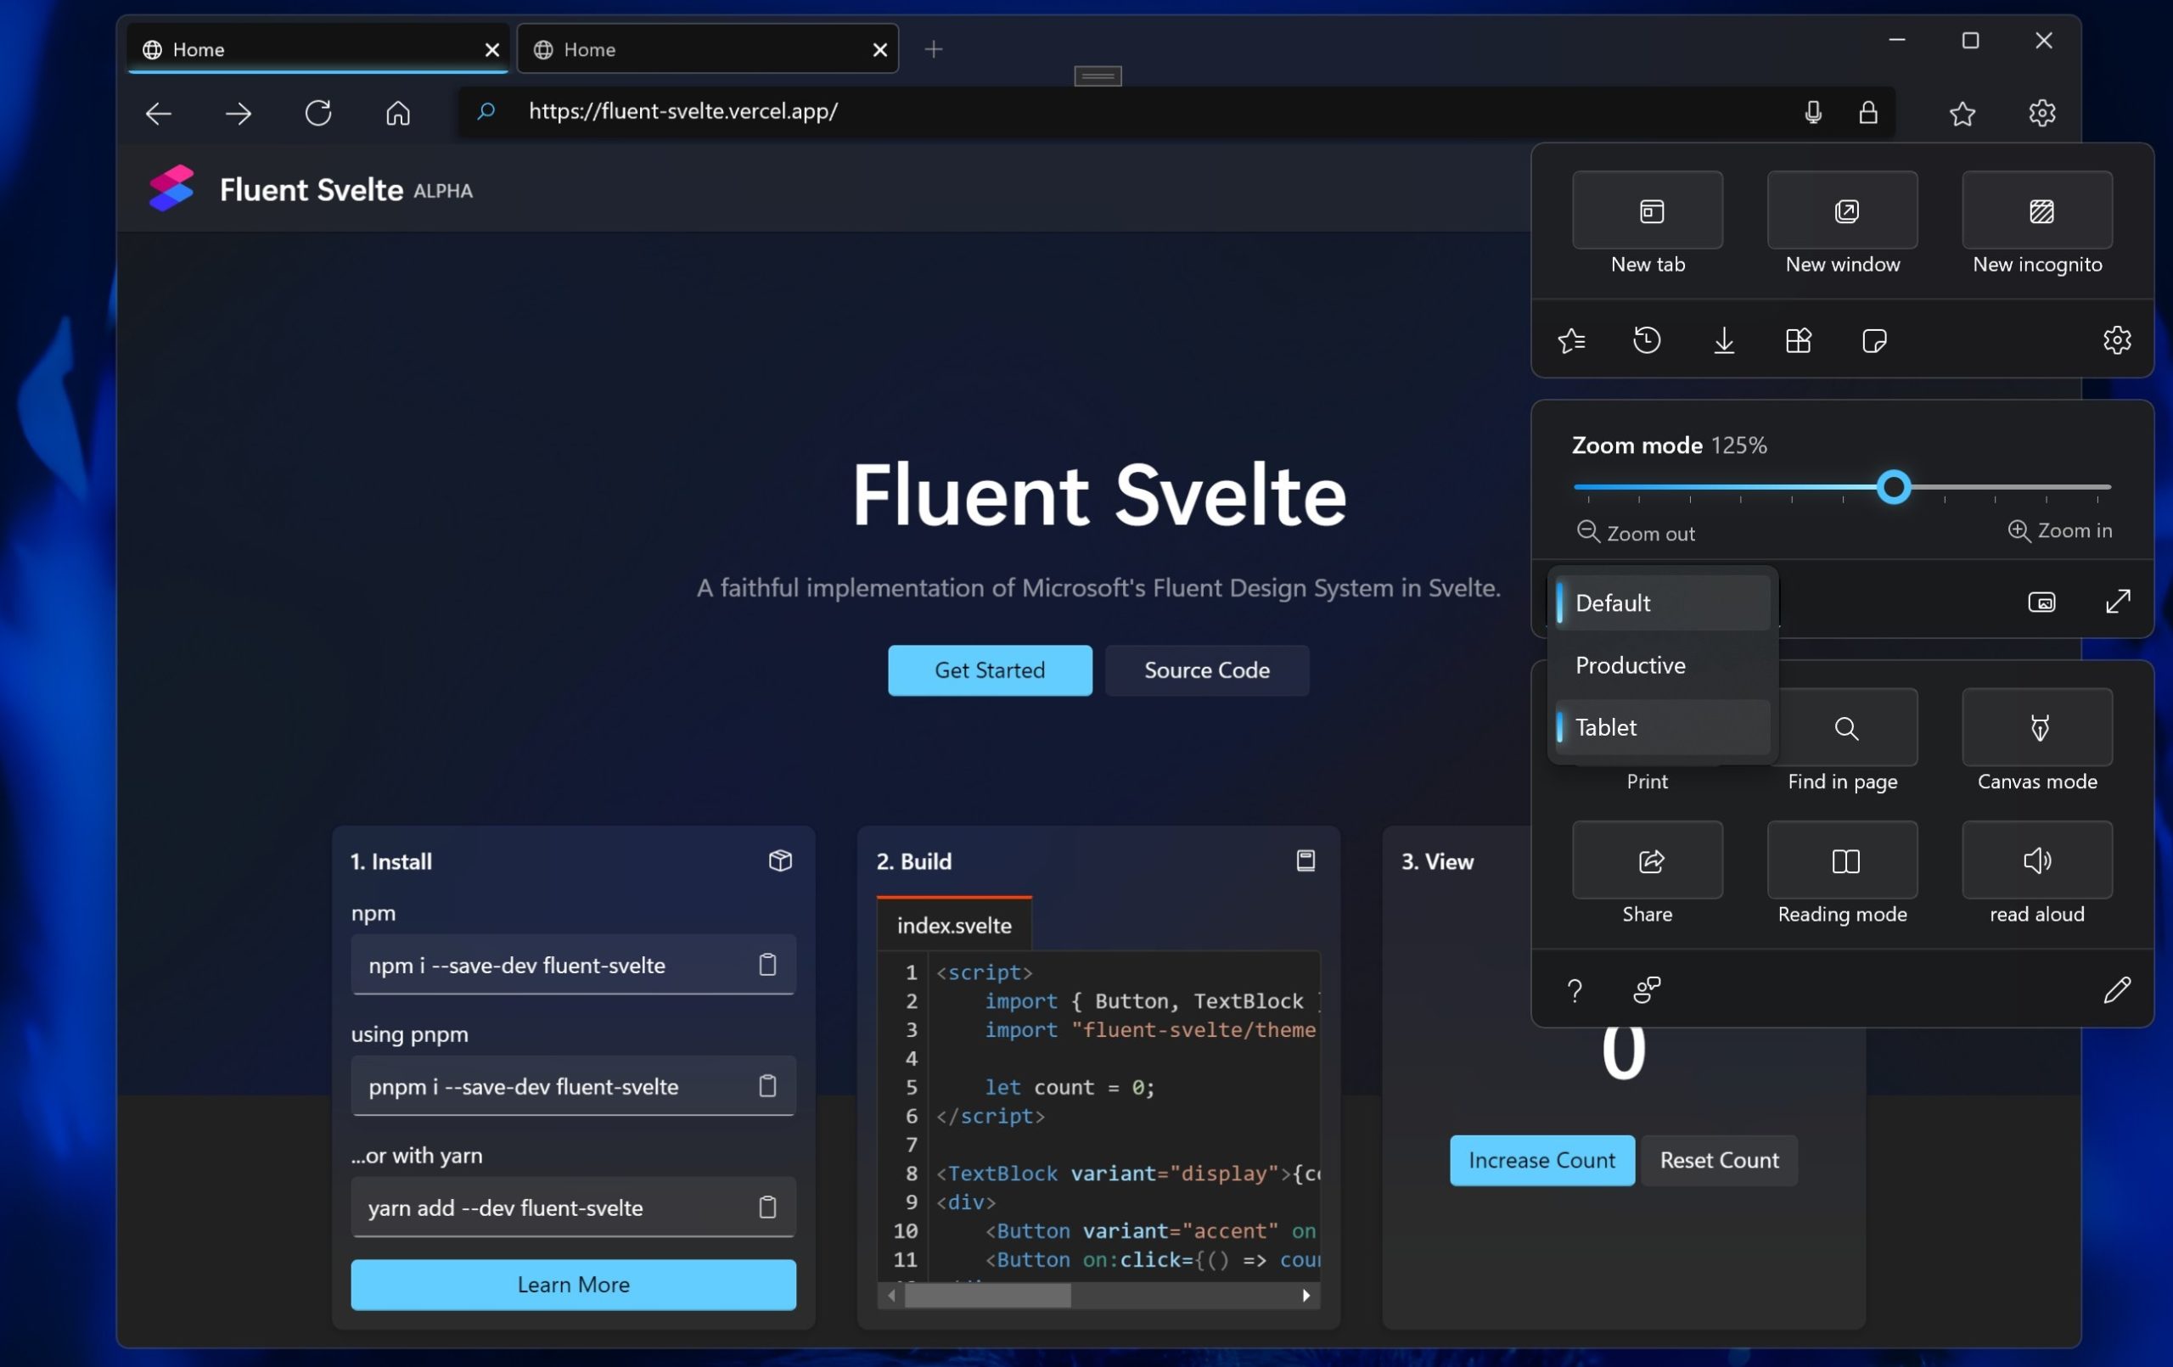This screenshot has width=2173, height=1367.
Task: Edit menu layout with pencil icon
Action: click(x=2117, y=990)
